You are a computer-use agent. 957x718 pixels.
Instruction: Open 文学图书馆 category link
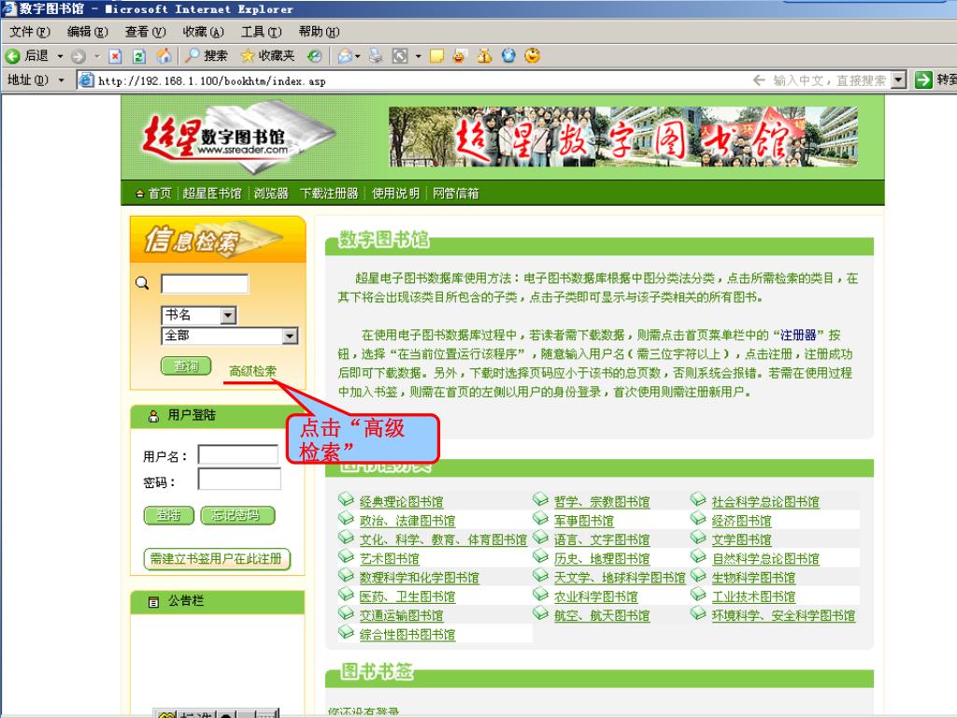[x=741, y=539]
